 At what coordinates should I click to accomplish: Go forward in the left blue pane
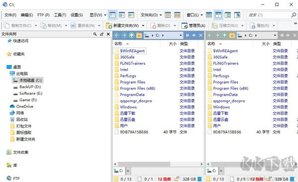pyautogui.click(x=124, y=35)
